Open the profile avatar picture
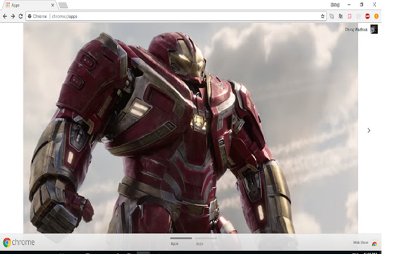Image resolution: width=407 pixels, height=254 pixels. pyautogui.click(x=374, y=29)
